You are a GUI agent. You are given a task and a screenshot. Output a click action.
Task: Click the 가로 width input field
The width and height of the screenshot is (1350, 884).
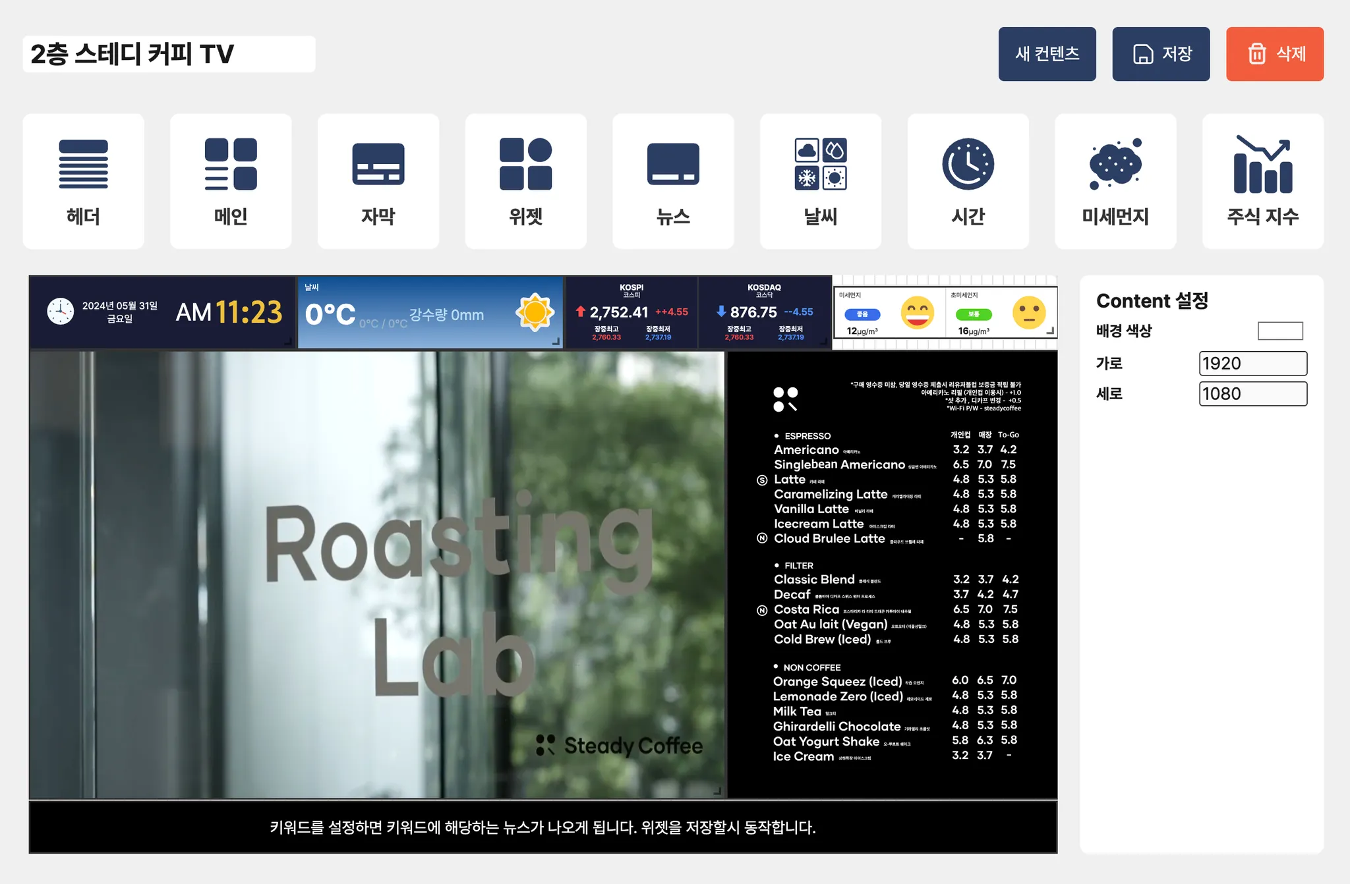coord(1252,363)
